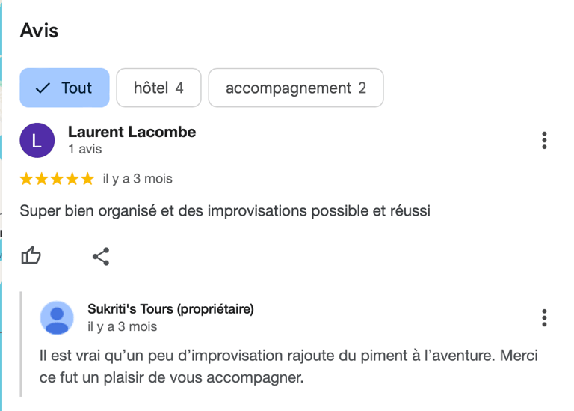The image size is (574, 411).
Task: Filter reviews by hôtel chip
Action: coord(158,88)
